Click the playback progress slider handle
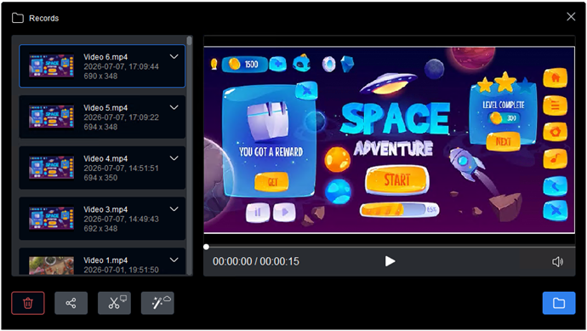Viewport: 587px width, 331px height. coord(206,247)
